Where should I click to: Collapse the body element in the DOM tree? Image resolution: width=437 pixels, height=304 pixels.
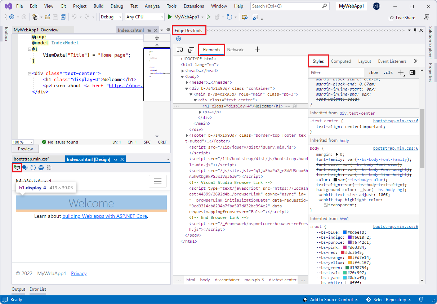[x=182, y=76]
